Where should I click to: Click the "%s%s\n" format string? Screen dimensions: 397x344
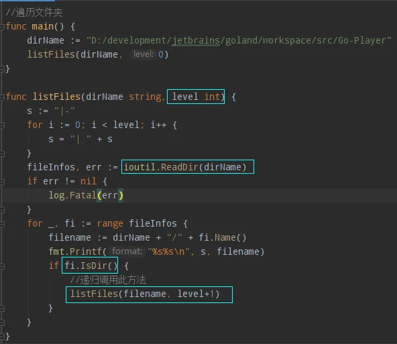(168, 251)
